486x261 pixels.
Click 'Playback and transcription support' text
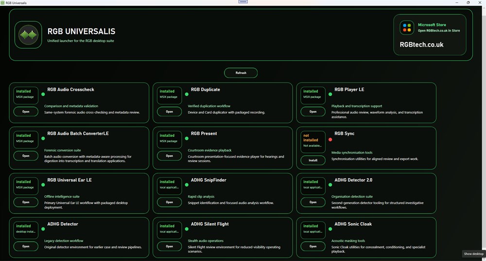coord(357,106)
